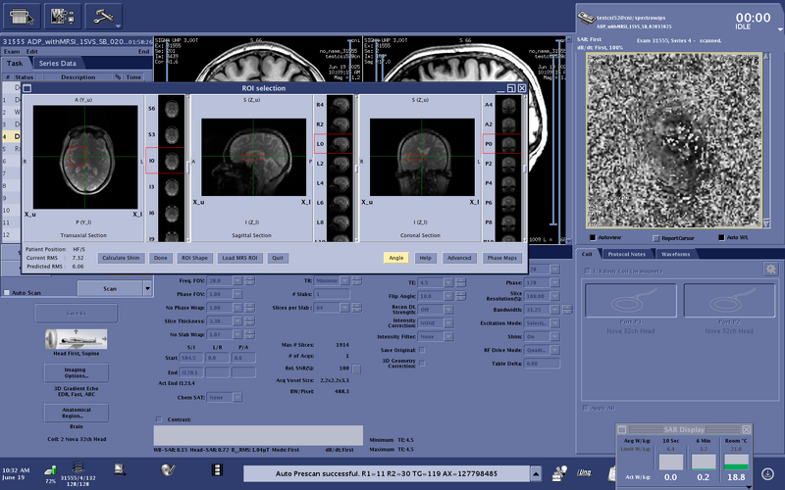Enable the Auto Scan checkbox

point(7,292)
